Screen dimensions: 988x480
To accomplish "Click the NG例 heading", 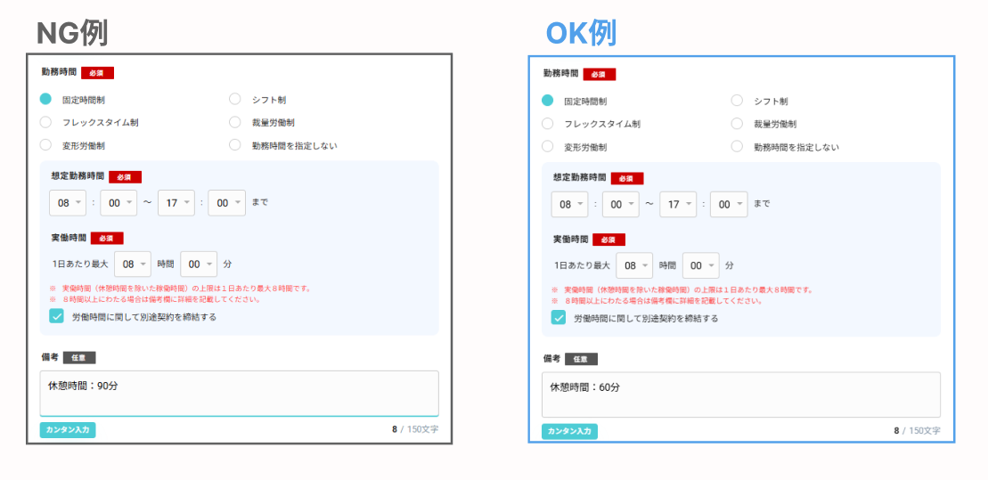I will 72,33.
